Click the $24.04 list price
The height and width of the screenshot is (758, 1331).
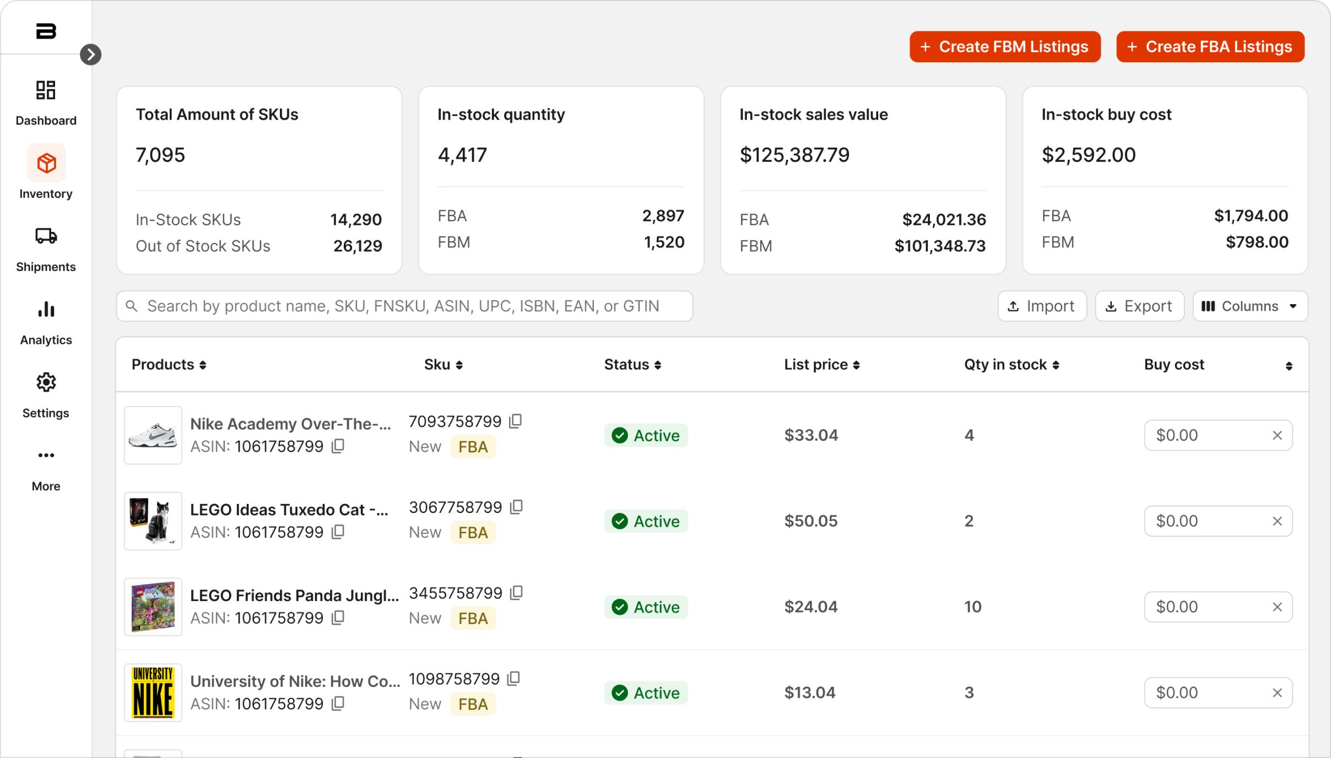[x=811, y=607]
